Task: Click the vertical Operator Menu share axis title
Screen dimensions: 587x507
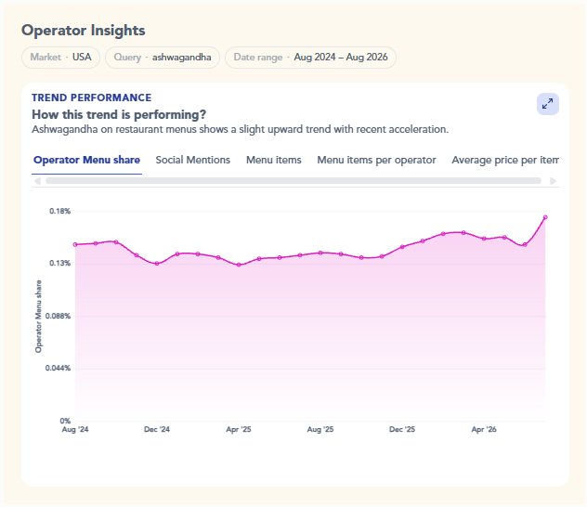Action: coord(39,317)
